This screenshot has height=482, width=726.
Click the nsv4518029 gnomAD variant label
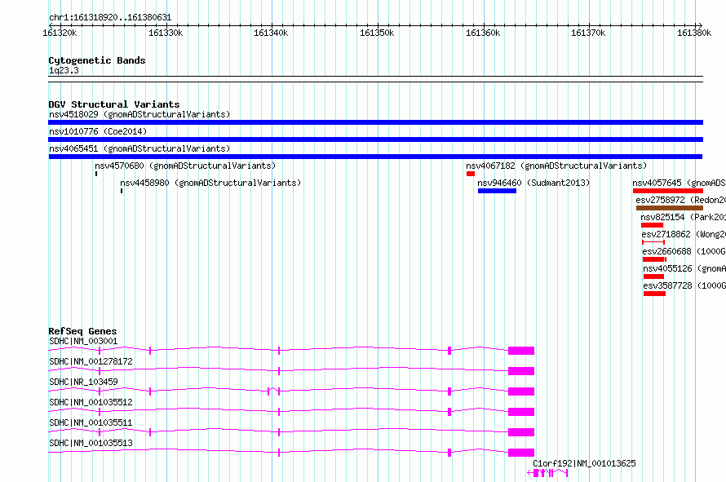click(139, 114)
